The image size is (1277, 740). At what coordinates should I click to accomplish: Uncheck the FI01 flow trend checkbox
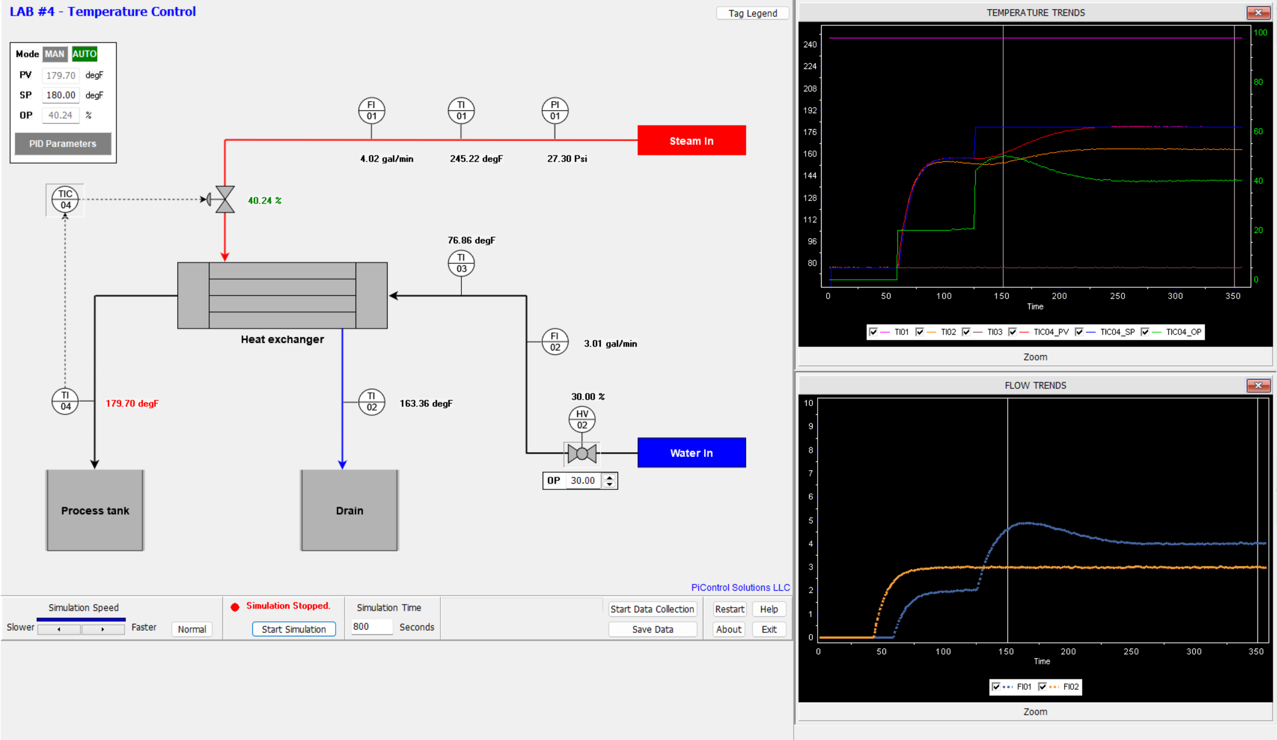point(996,687)
